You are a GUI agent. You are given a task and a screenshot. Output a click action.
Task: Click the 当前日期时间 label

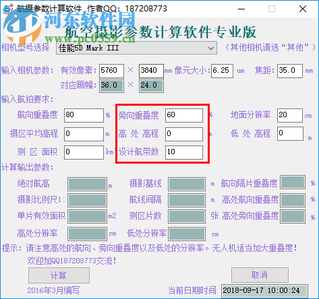192,290
